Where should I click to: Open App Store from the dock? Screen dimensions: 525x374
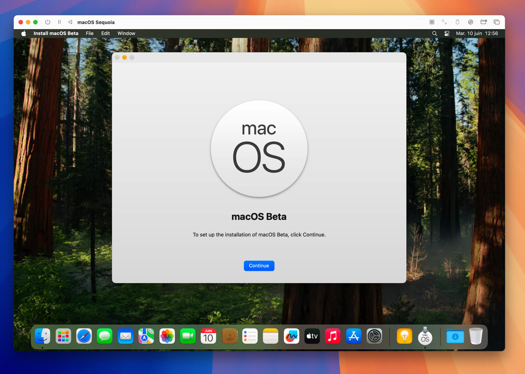coord(354,336)
